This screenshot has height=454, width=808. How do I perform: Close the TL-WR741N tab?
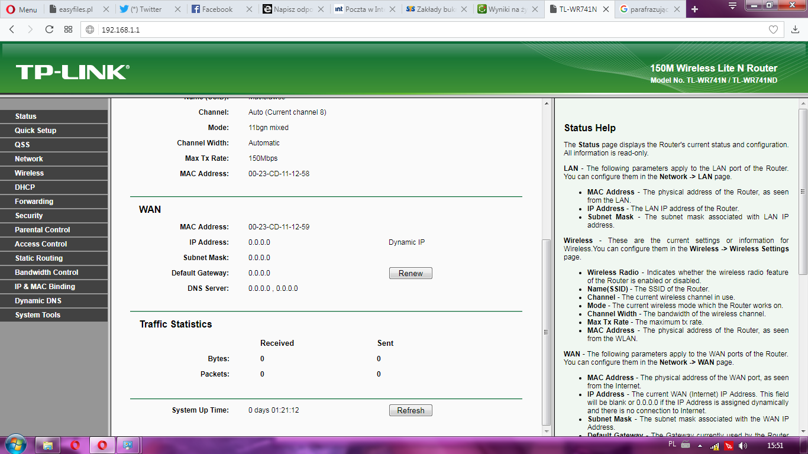[605, 9]
